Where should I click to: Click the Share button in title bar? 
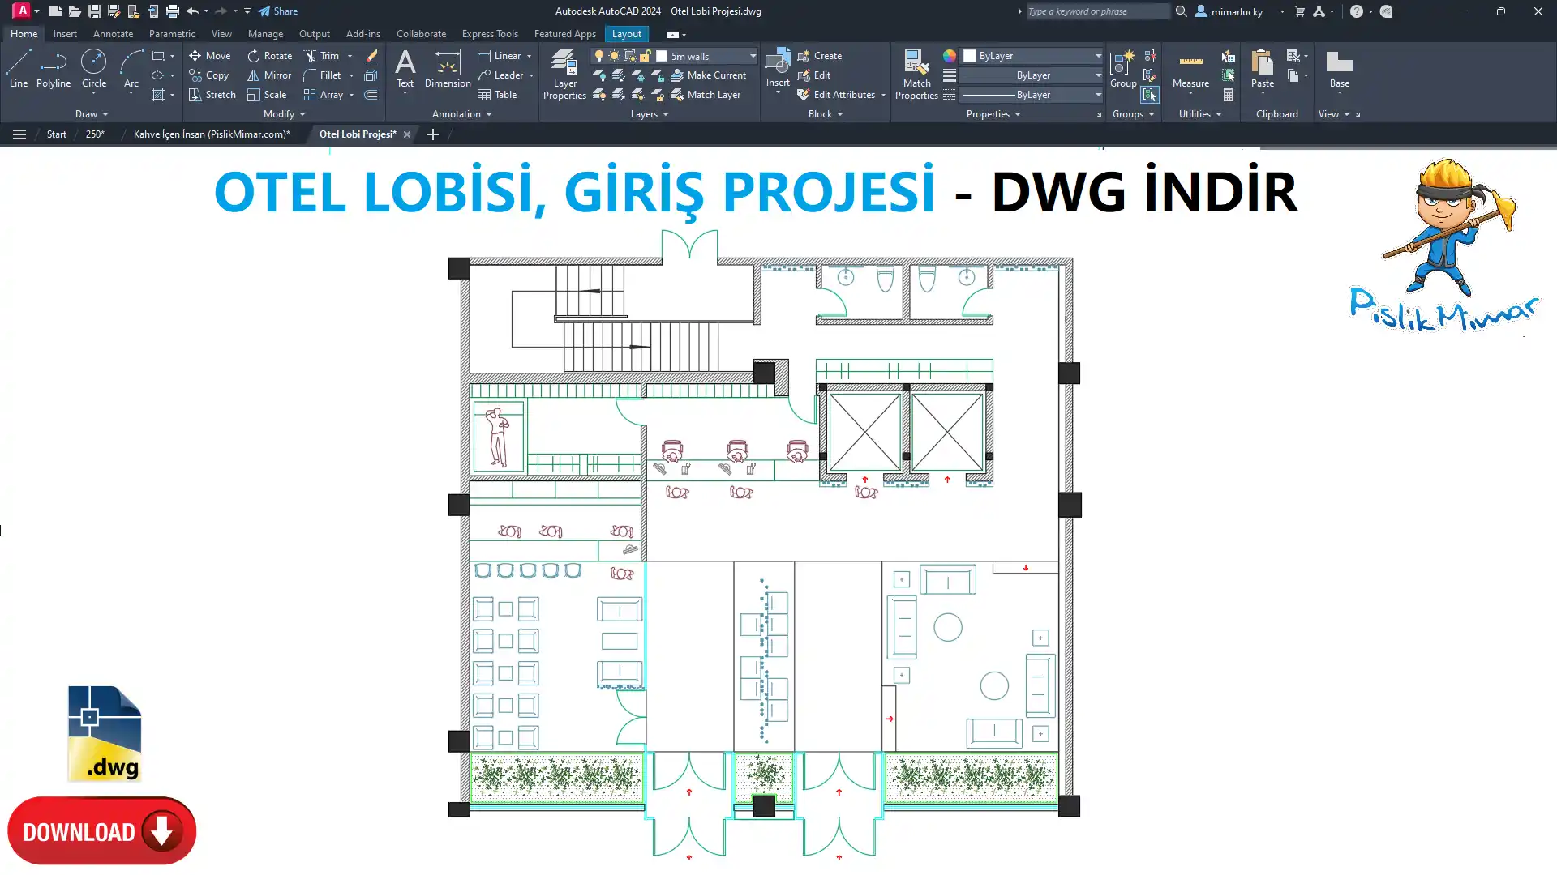pyautogui.click(x=278, y=11)
